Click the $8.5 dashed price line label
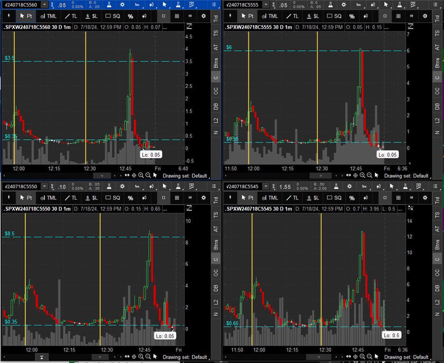The height and width of the screenshot is (363, 444). tap(10, 234)
